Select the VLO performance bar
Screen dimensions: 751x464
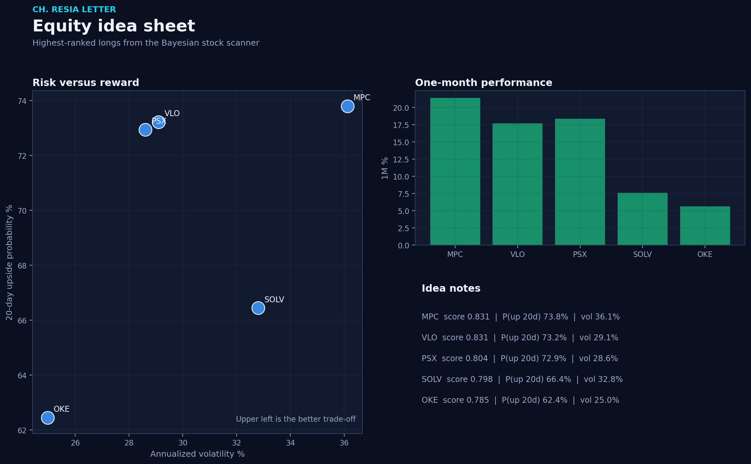click(x=517, y=184)
